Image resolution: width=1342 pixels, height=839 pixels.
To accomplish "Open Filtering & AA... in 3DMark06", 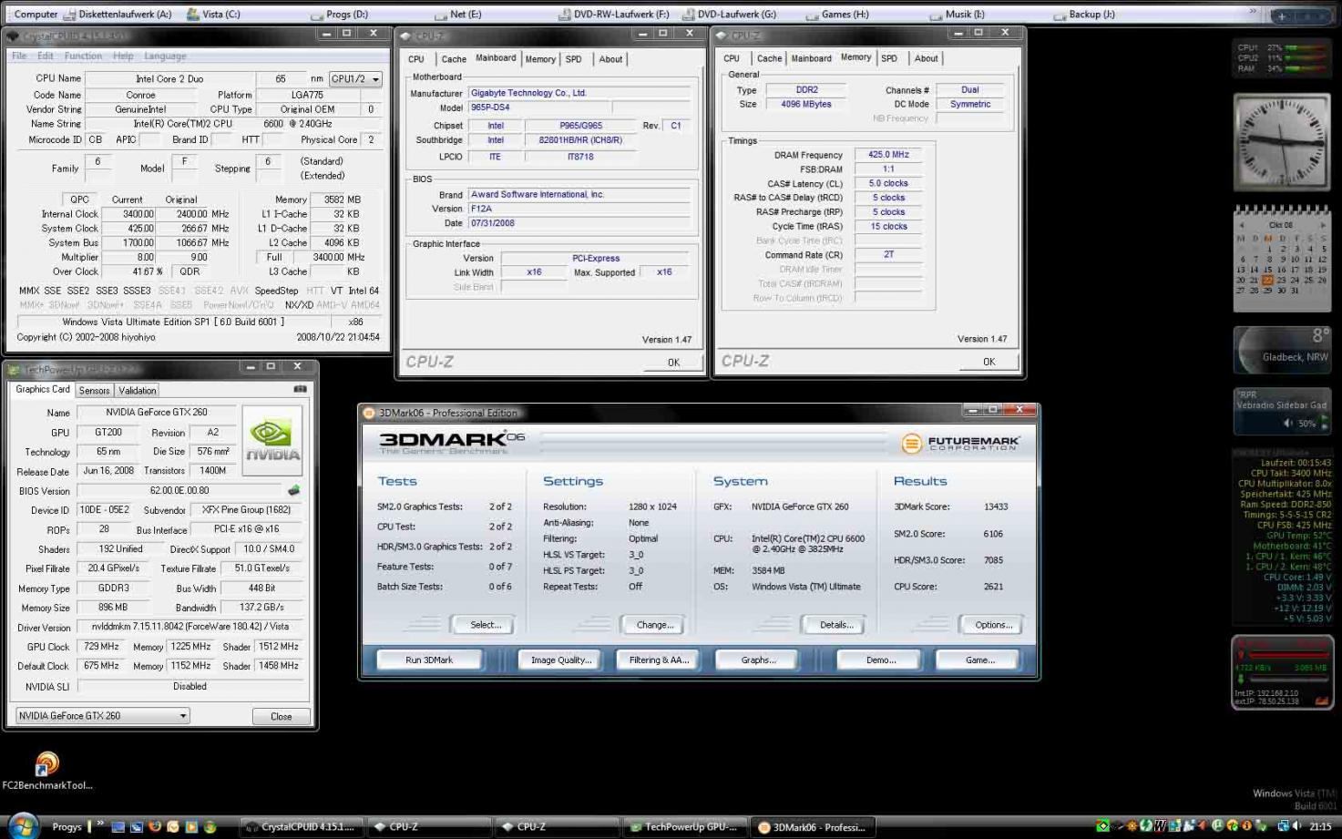I will point(659,660).
